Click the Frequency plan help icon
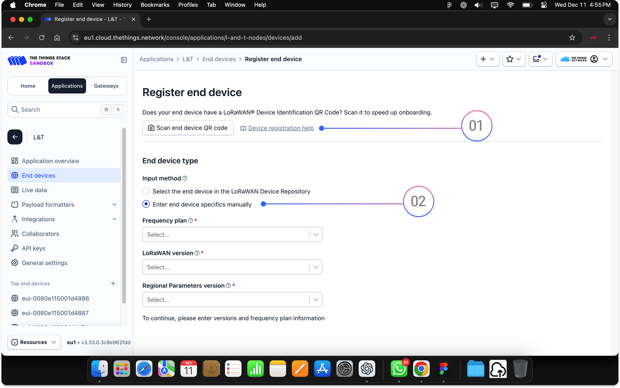 point(190,221)
